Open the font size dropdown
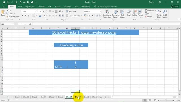This screenshot has width=181, height=102. click(41, 12)
